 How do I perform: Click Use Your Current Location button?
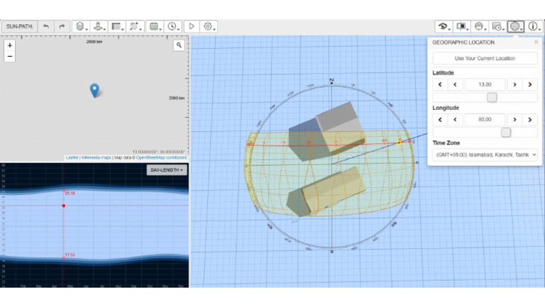pyautogui.click(x=485, y=58)
